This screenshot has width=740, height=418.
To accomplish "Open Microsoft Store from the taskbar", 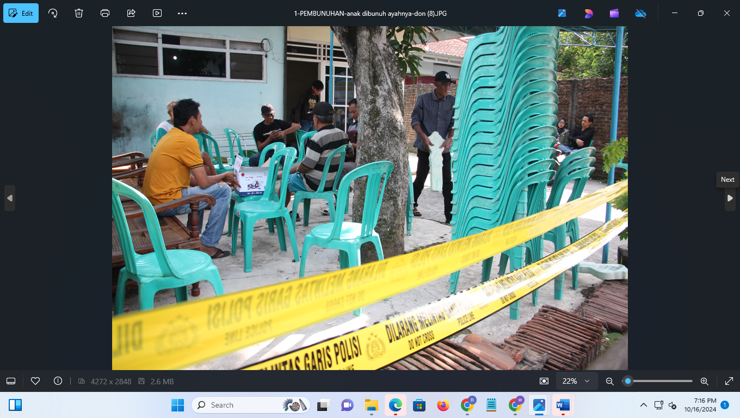I will (x=419, y=405).
